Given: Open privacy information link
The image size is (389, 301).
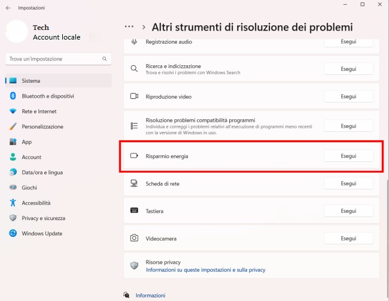Looking at the screenshot, I should (205, 270).
